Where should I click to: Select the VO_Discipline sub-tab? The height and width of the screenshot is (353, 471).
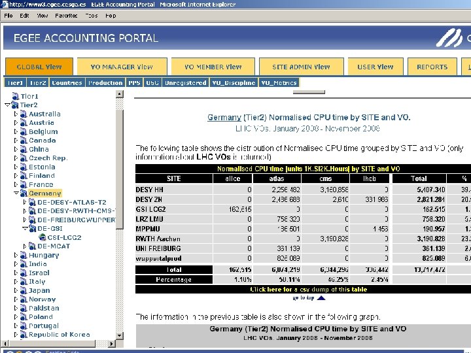[x=234, y=83]
